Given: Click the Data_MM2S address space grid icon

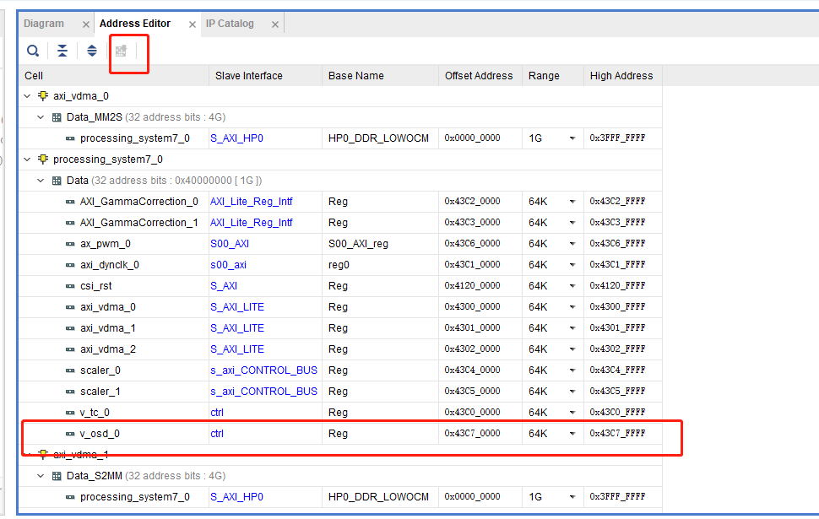Looking at the screenshot, I should [x=57, y=117].
